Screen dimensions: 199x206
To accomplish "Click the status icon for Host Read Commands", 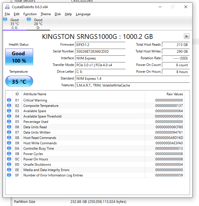I will pos(9,138).
